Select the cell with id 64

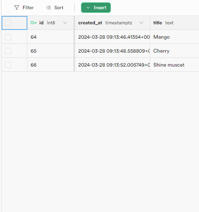coord(50,37)
